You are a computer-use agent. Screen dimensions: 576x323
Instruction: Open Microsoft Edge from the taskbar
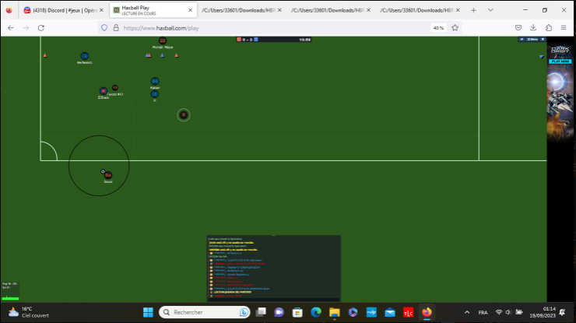(x=315, y=312)
